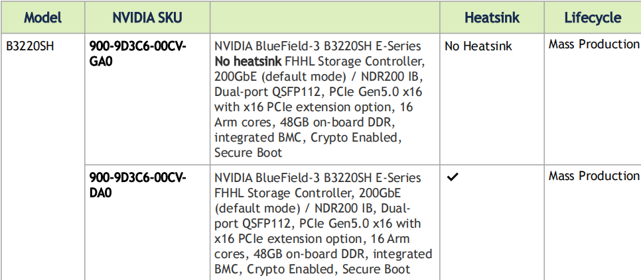Click the "No Heatsink" cell in Heatsink column
This screenshot has height=280, width=641.
click(478, 46)
